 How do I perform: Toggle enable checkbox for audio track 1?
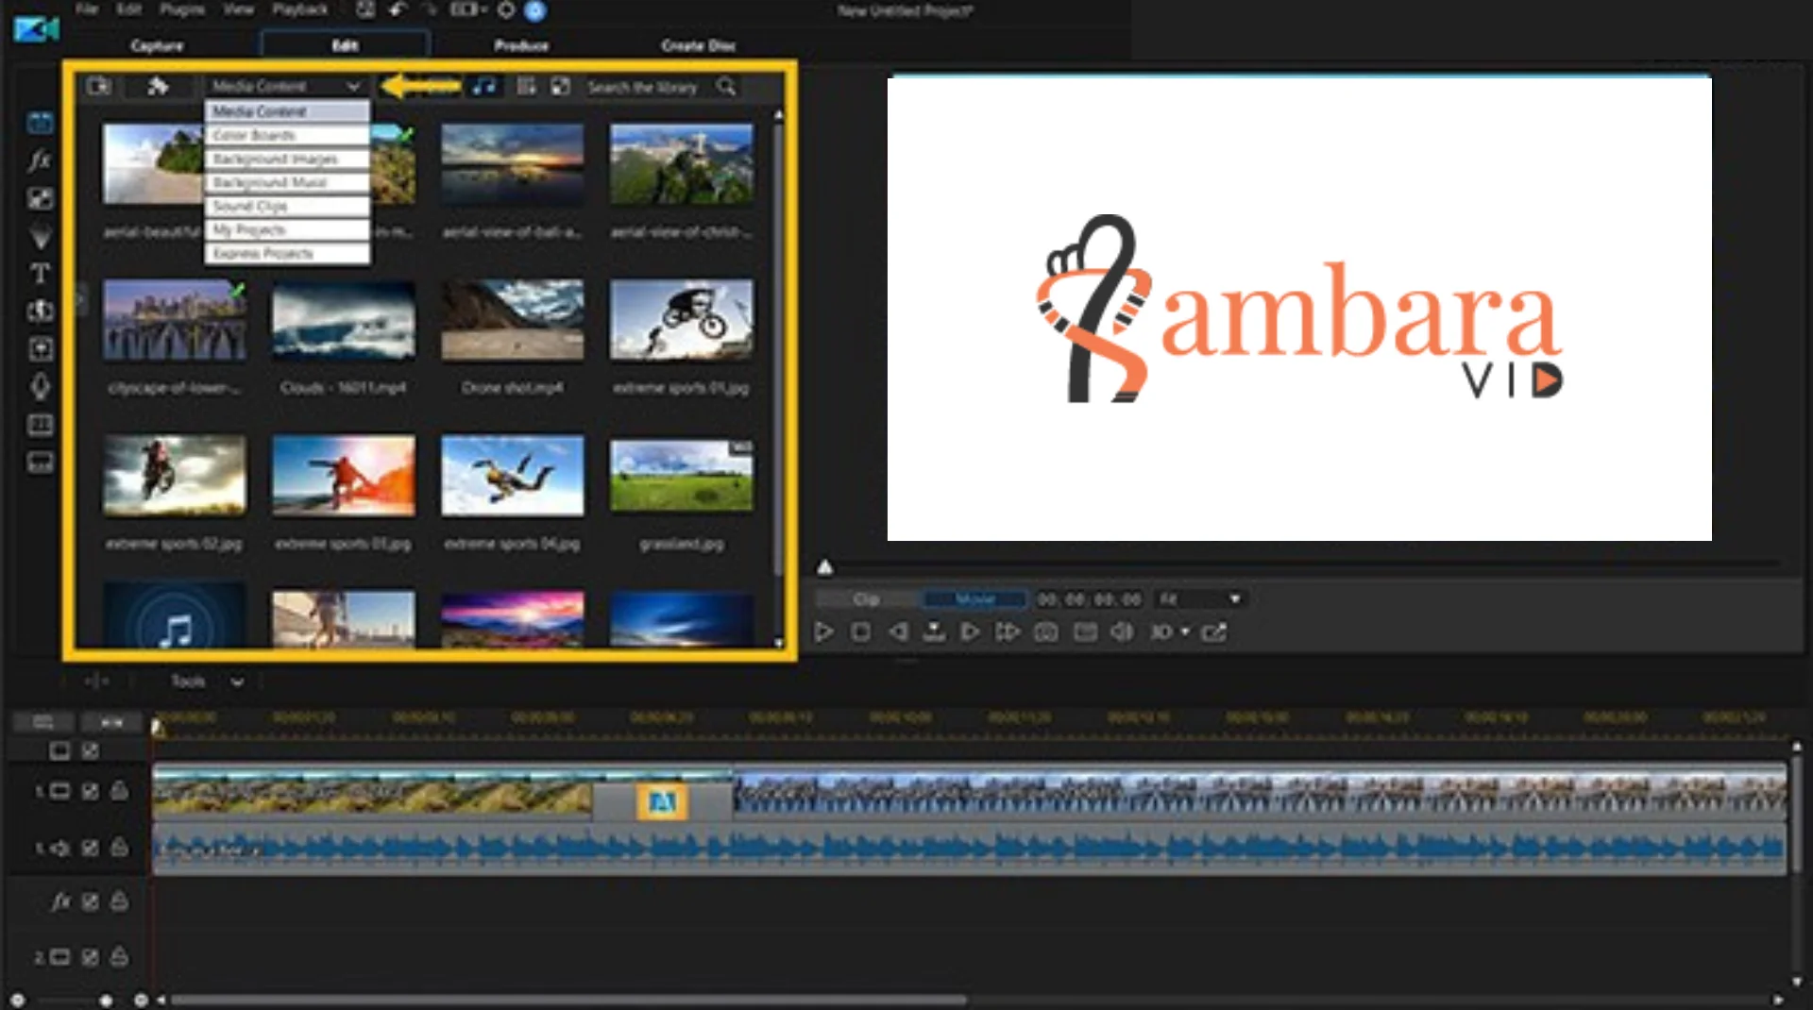[x=90, y=848]
